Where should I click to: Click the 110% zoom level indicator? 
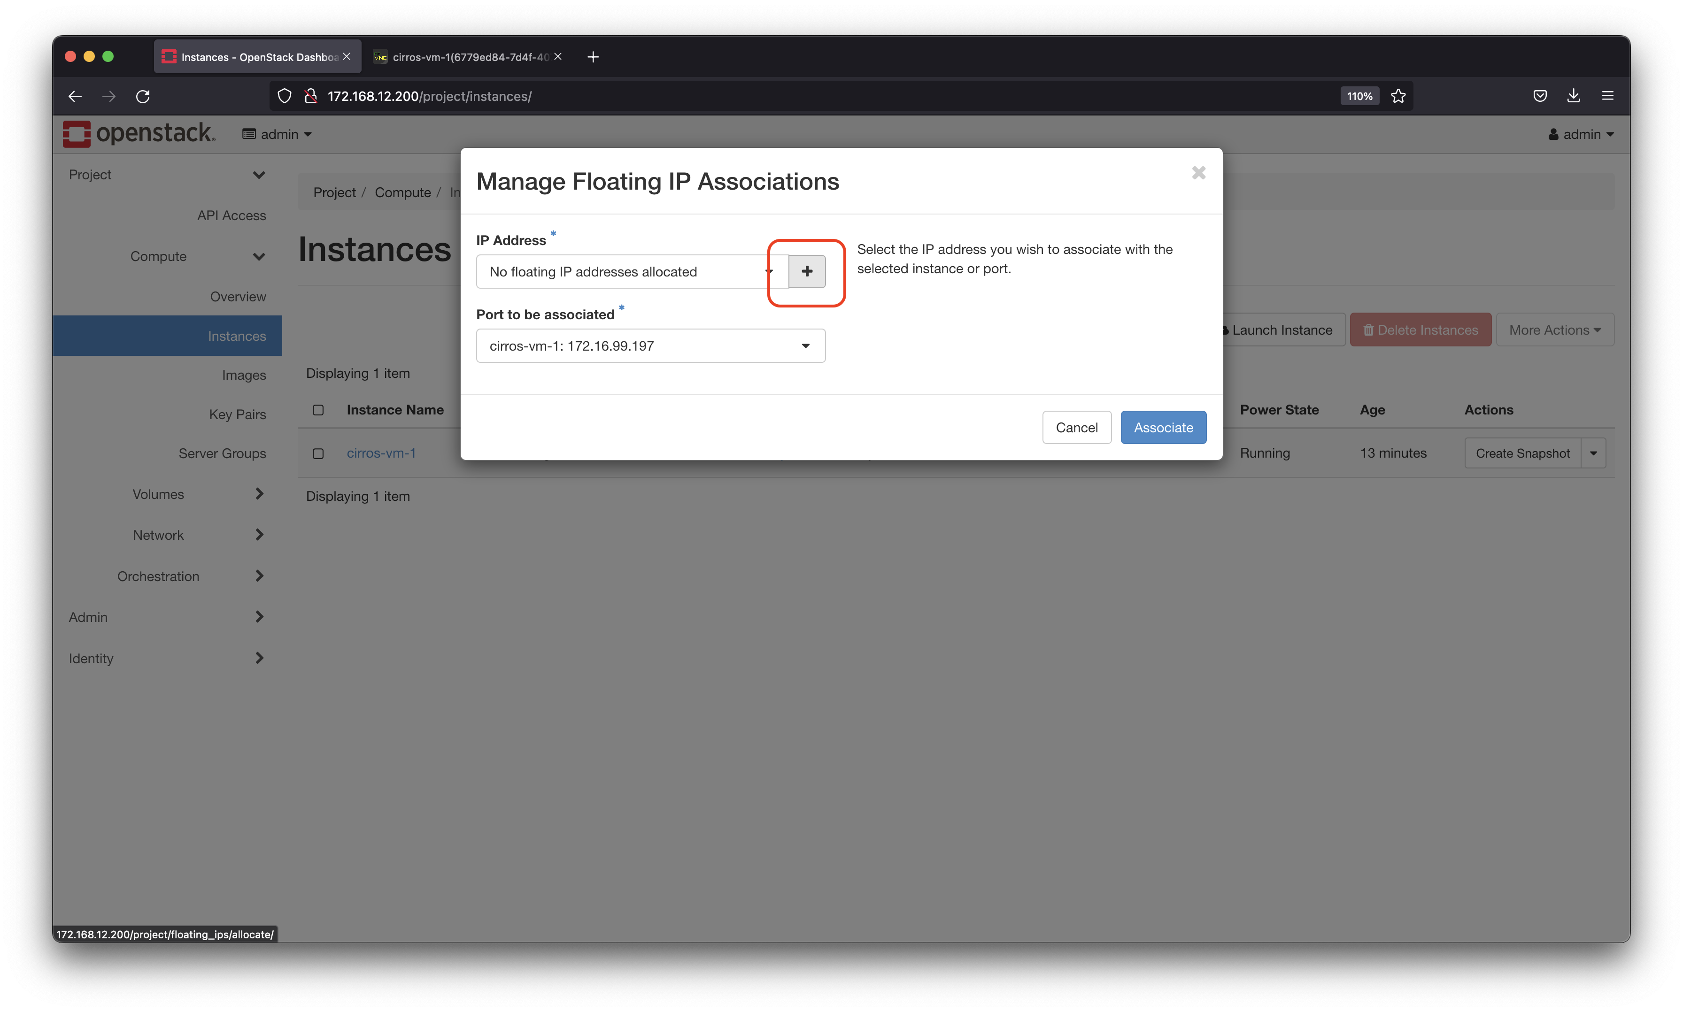coord(1359,96)
